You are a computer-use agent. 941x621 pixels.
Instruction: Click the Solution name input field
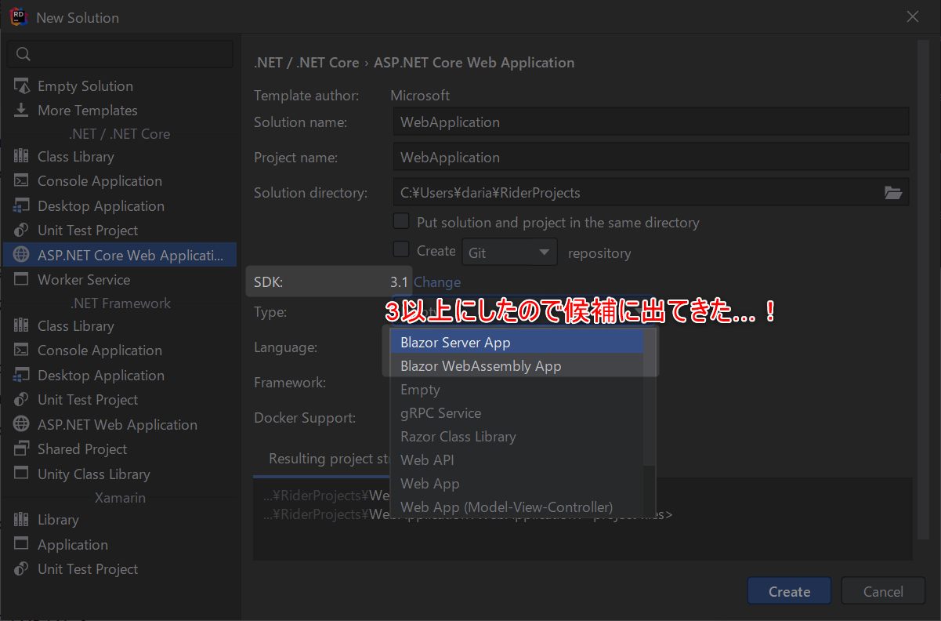(651, 122)
